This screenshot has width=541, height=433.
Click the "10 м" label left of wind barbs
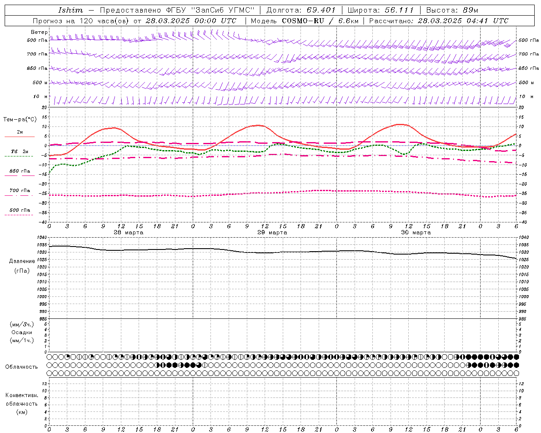pyautogui.click(x=41, y=96)
